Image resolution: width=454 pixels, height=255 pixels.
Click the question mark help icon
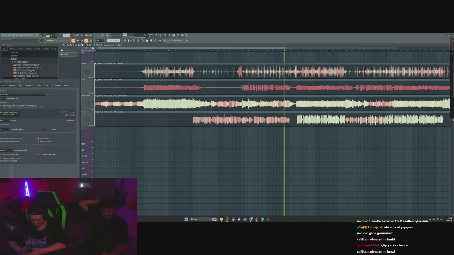169,35
